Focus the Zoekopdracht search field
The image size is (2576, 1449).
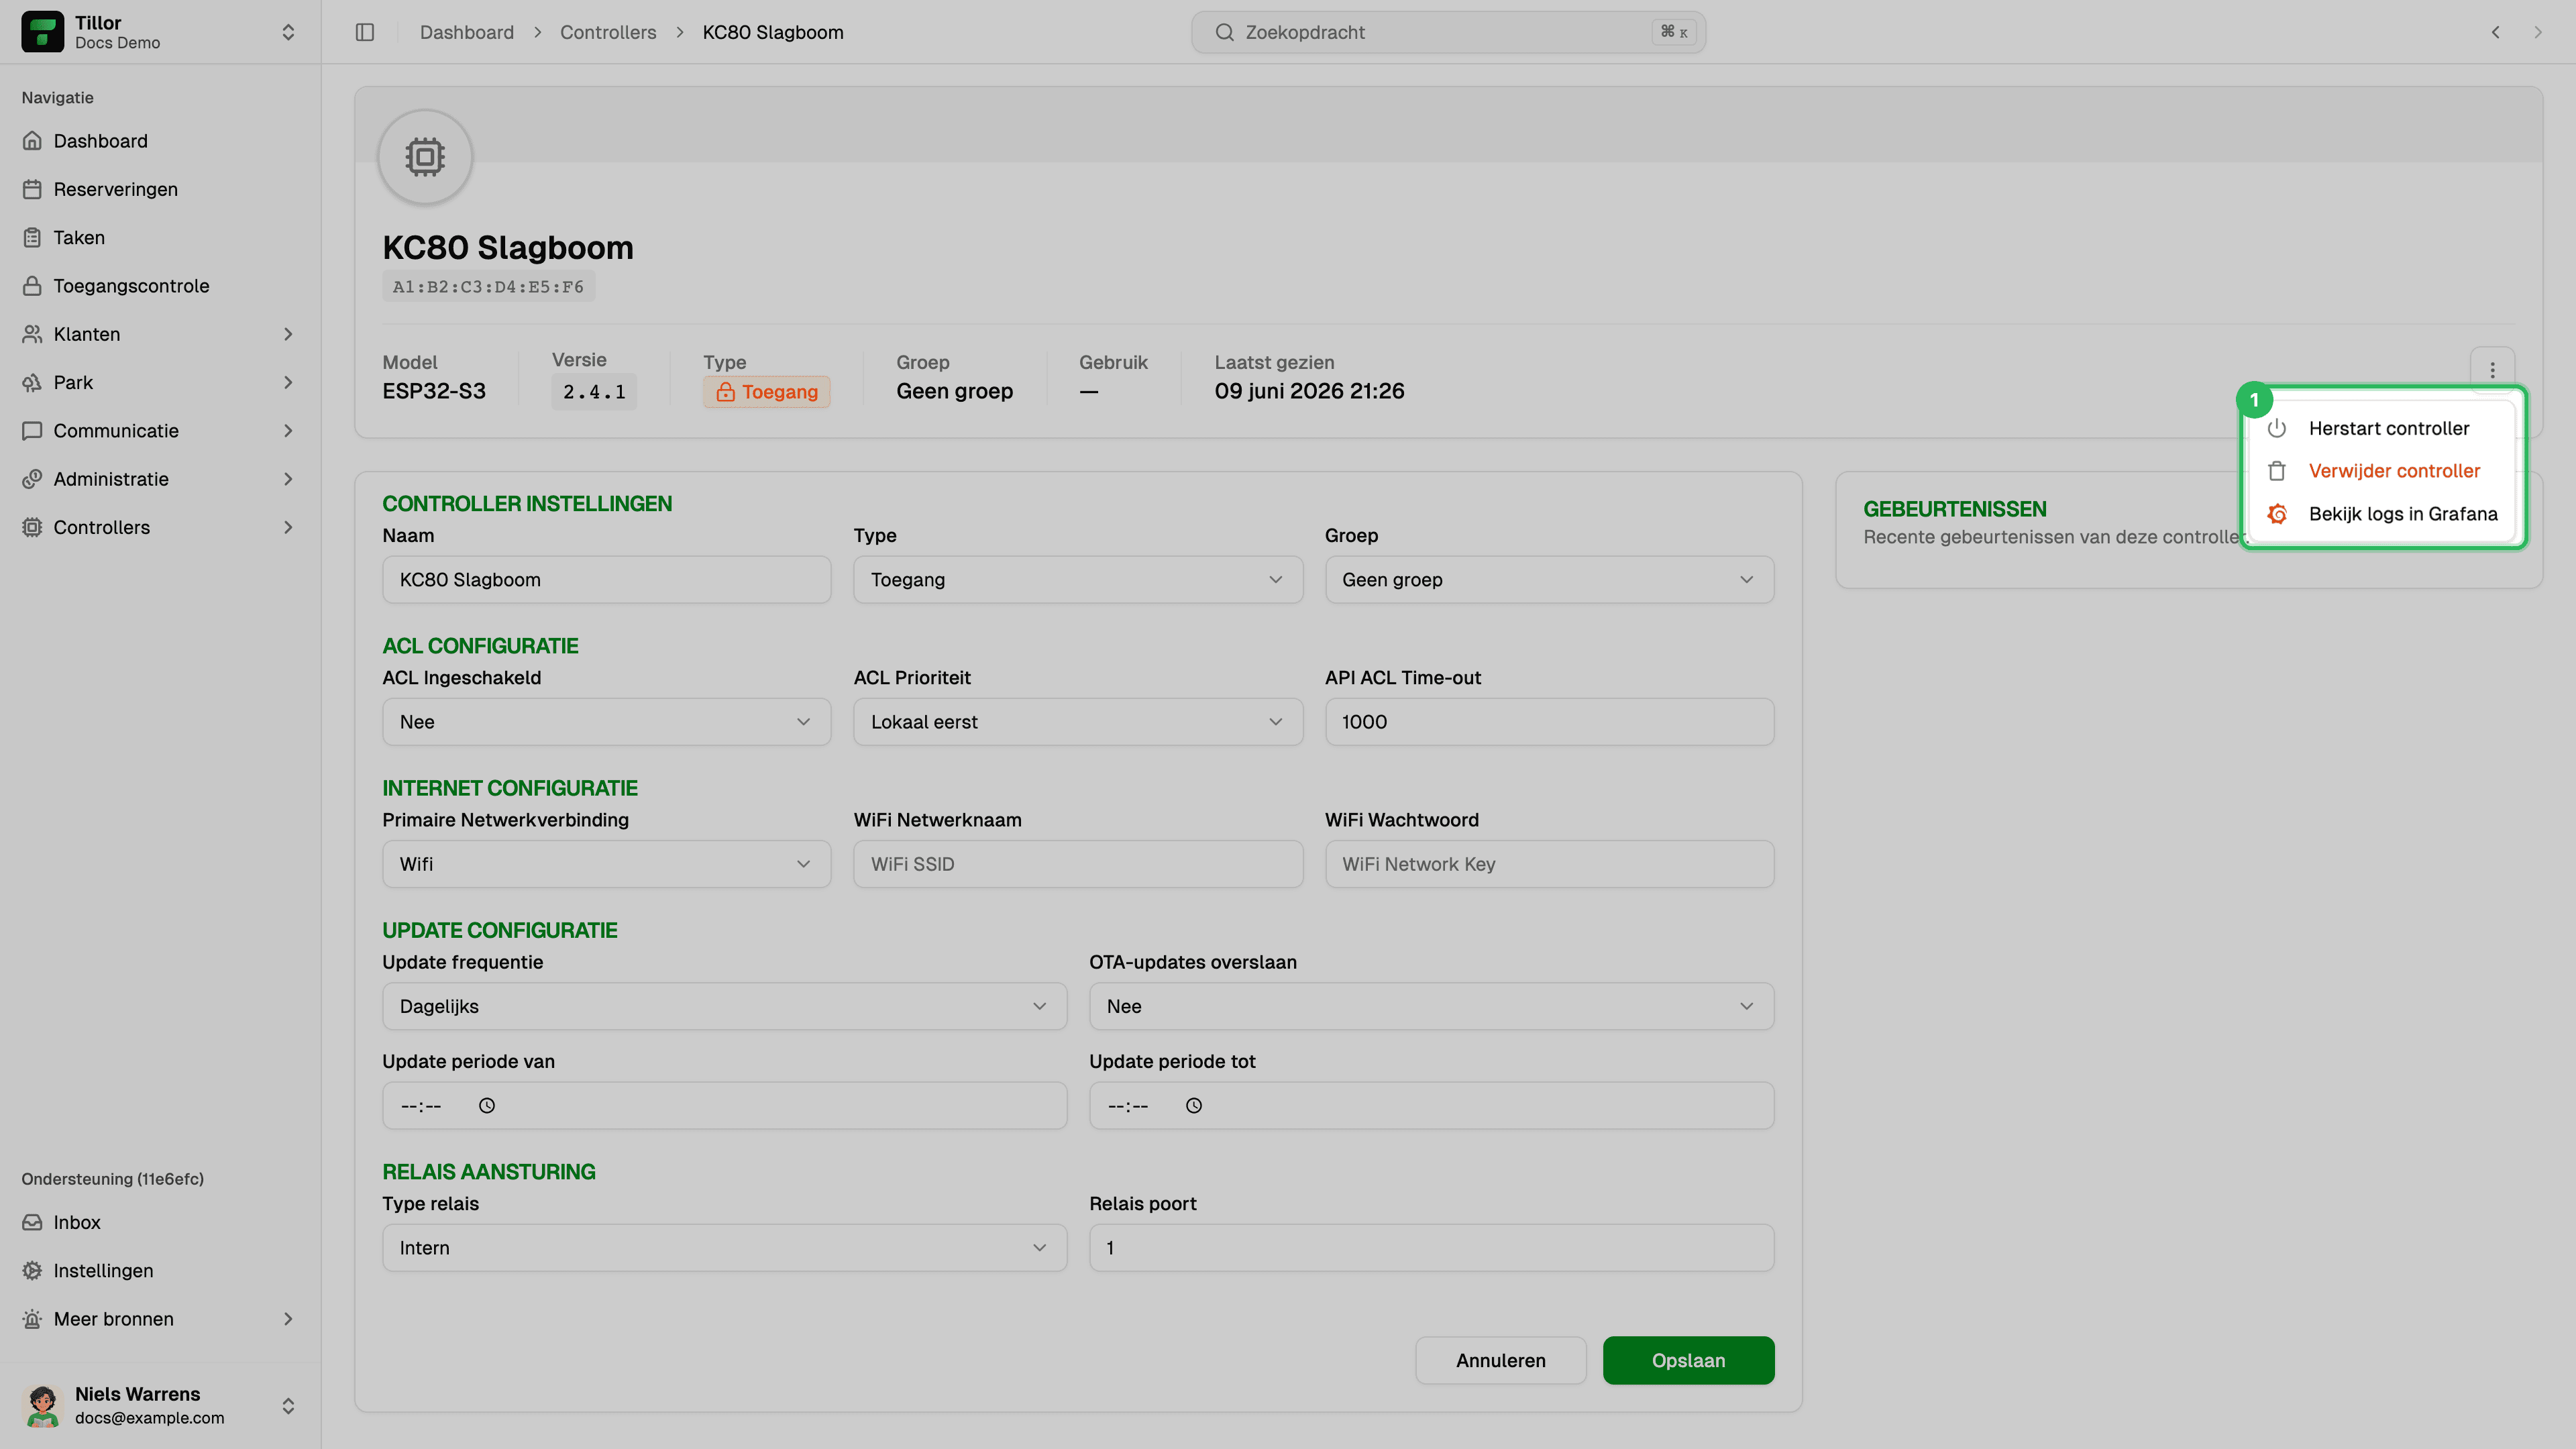1448,32
